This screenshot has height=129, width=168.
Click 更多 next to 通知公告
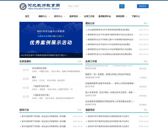[146, 23]
